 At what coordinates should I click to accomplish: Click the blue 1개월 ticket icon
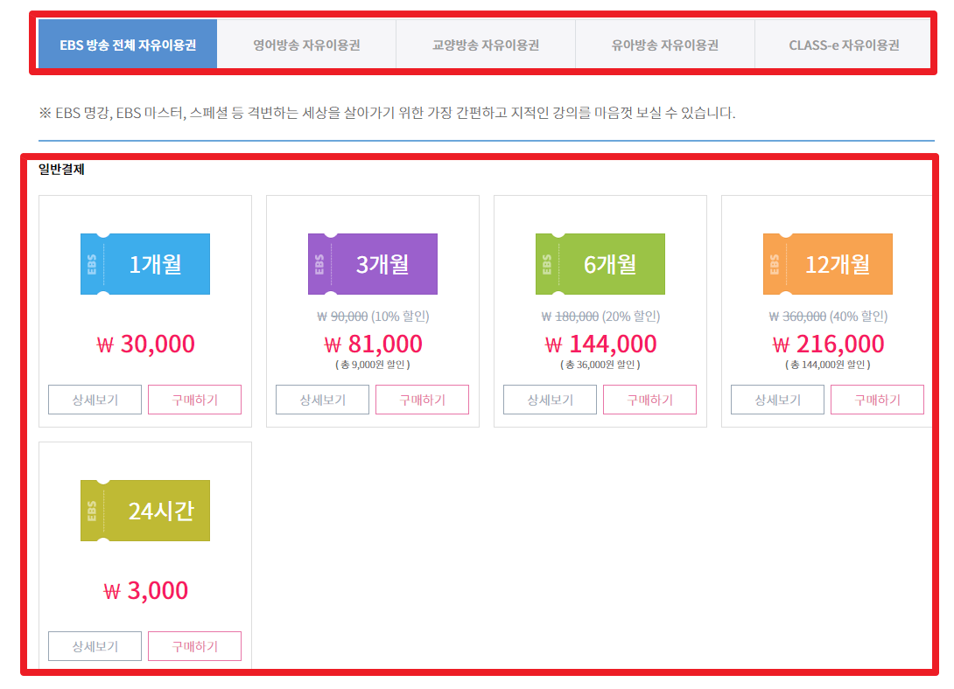145,264
